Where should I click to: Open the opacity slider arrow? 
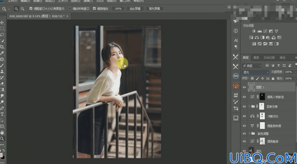coord(295,72)
